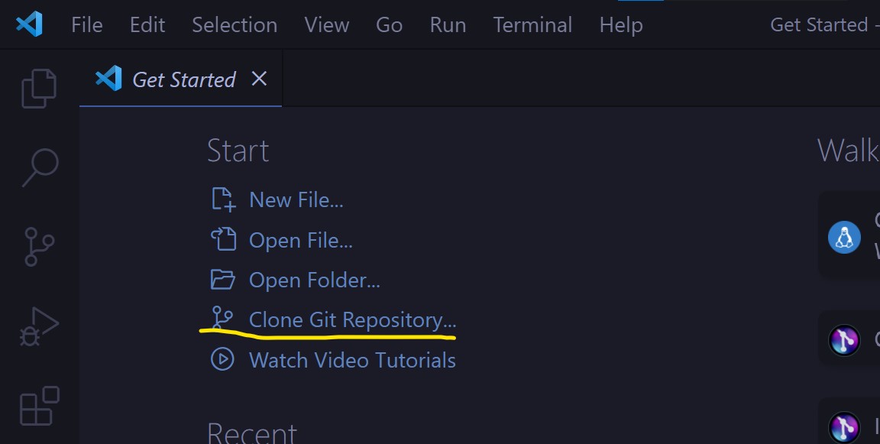Click the blue walkthrough icon on the right panel

point(844,238)
